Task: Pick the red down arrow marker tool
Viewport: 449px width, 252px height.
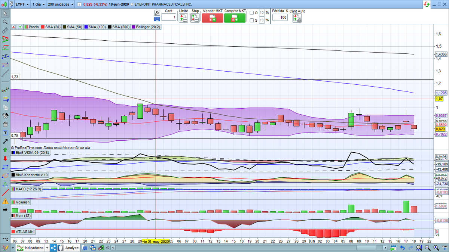Action: [5, 159]
